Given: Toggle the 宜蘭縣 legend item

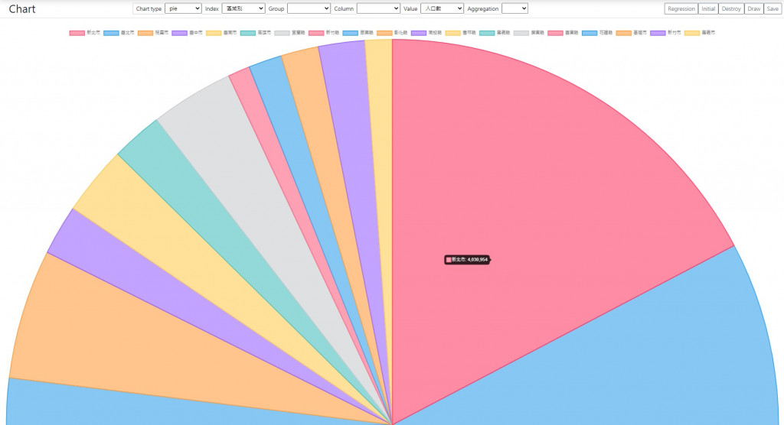Looking at the screenshot, I should (x=290, y=32).
